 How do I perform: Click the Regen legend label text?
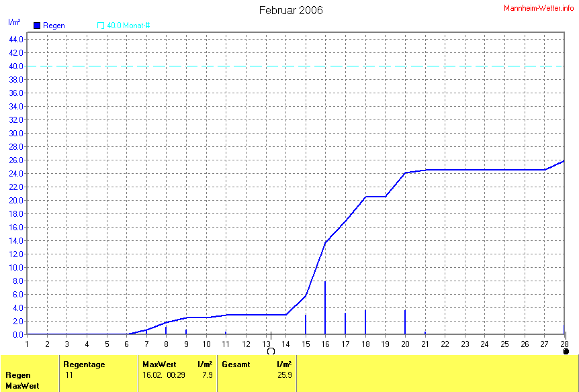pyautogui.click(x=54, y=26)
